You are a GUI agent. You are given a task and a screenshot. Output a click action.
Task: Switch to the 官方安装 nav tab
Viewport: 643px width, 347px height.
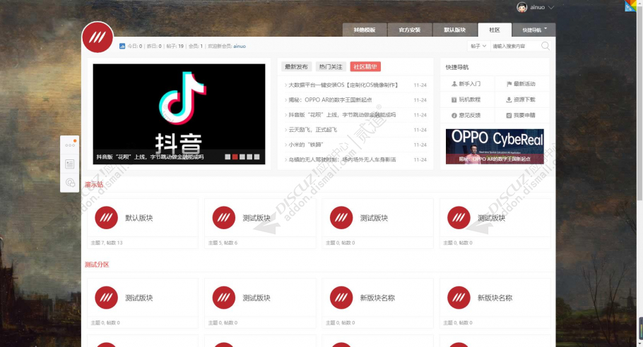pos(410,30)
